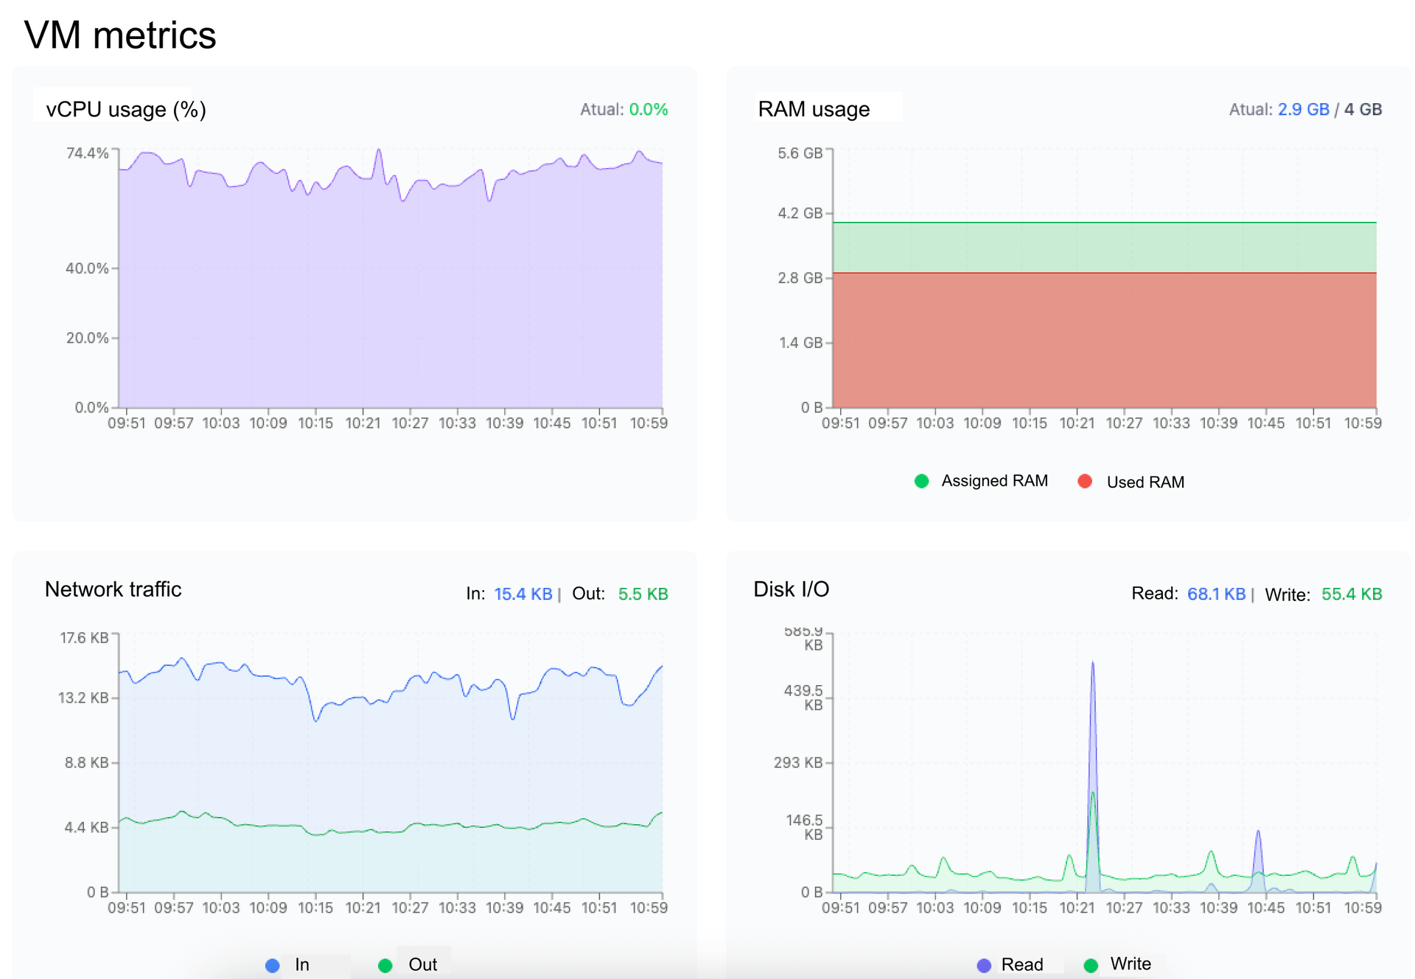The width and height of the screenshot is (1415, 979).
Task: Toggle the network Out legend series
Action: tap(422, 964)
